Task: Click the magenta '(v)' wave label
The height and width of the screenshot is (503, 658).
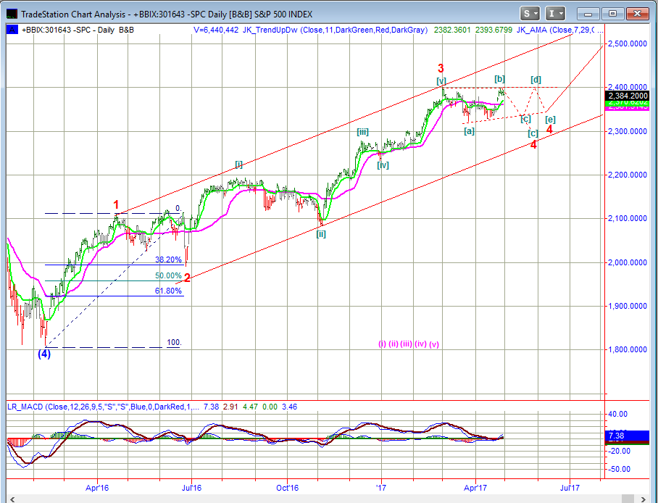Action: pos(434,344)
